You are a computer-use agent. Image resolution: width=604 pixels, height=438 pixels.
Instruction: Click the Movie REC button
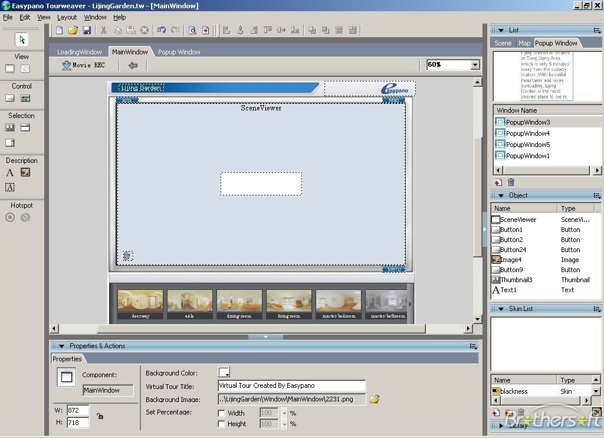click(x=83, y=65)
